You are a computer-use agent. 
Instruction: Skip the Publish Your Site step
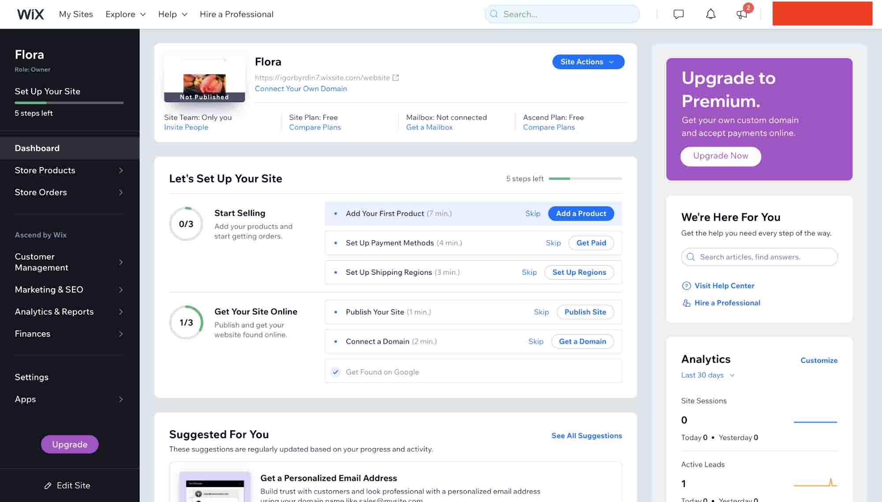tap(541, 312)
